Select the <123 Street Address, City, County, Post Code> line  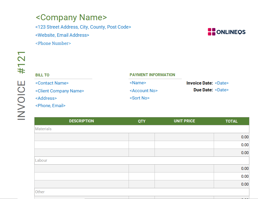pos(83,27)
